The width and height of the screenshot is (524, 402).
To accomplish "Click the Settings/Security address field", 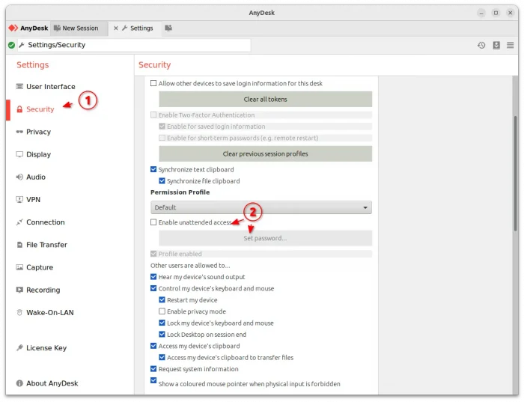I will pyautogui.click(x=134, y=45).
